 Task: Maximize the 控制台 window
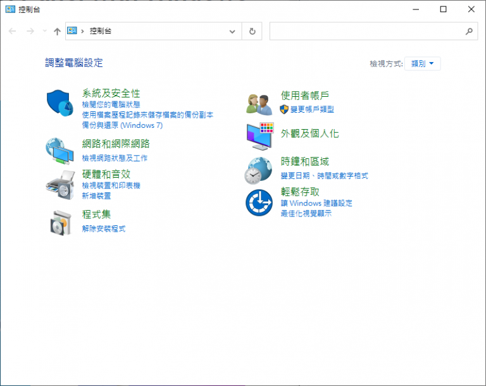(443, 9)
